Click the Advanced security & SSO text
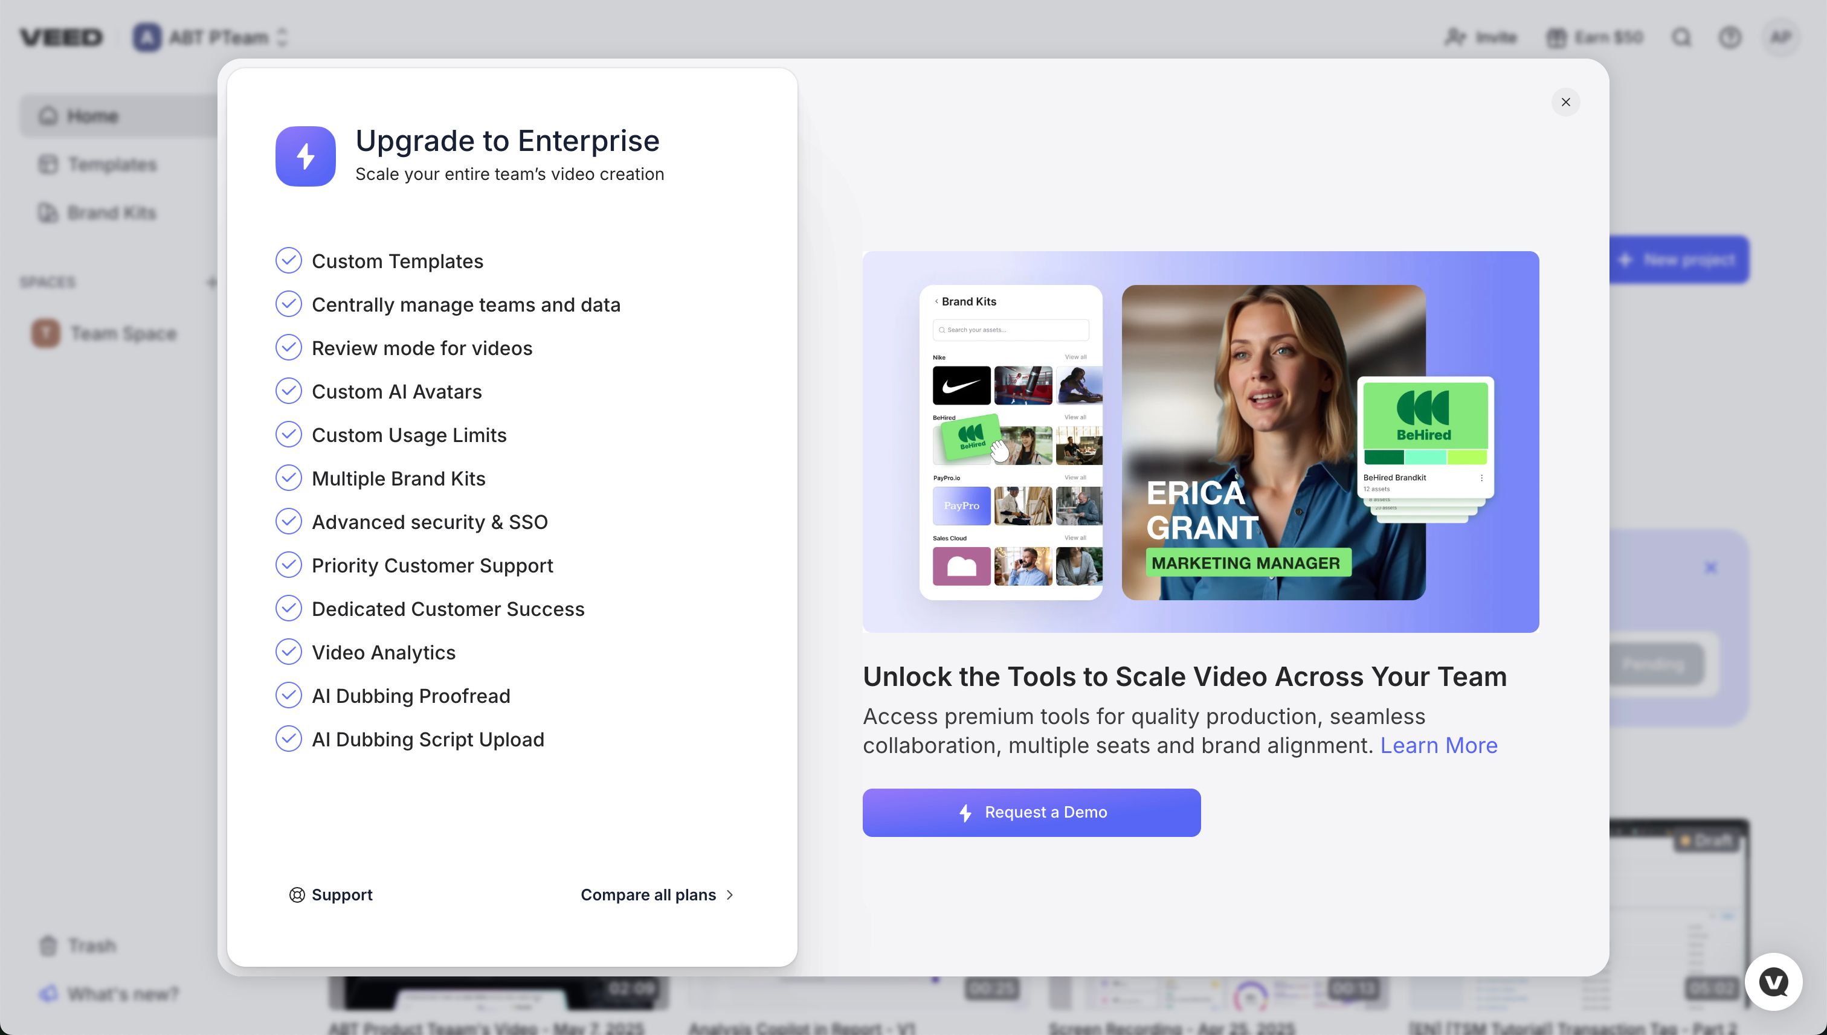This screenshot has width=1827, height=1035. coord(430,522)
